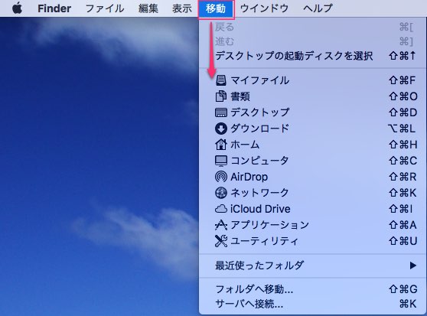Click the ⇧⌘H shortcut beside ホーム
427x316 pixels.
(403, 145)
